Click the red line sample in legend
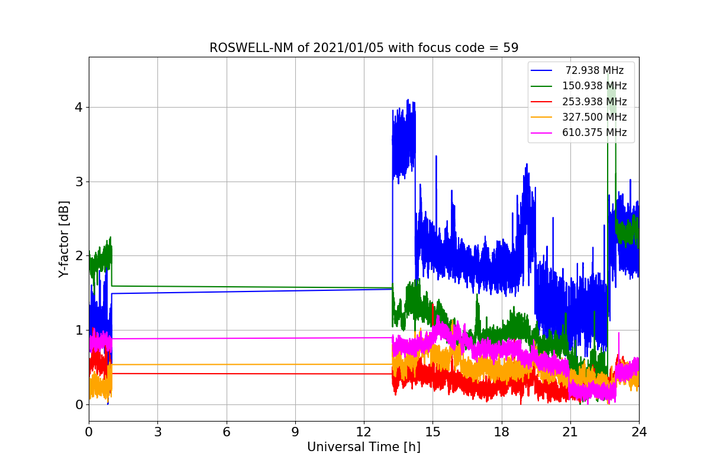The image size is (710, 473). (x=542, y=102)
